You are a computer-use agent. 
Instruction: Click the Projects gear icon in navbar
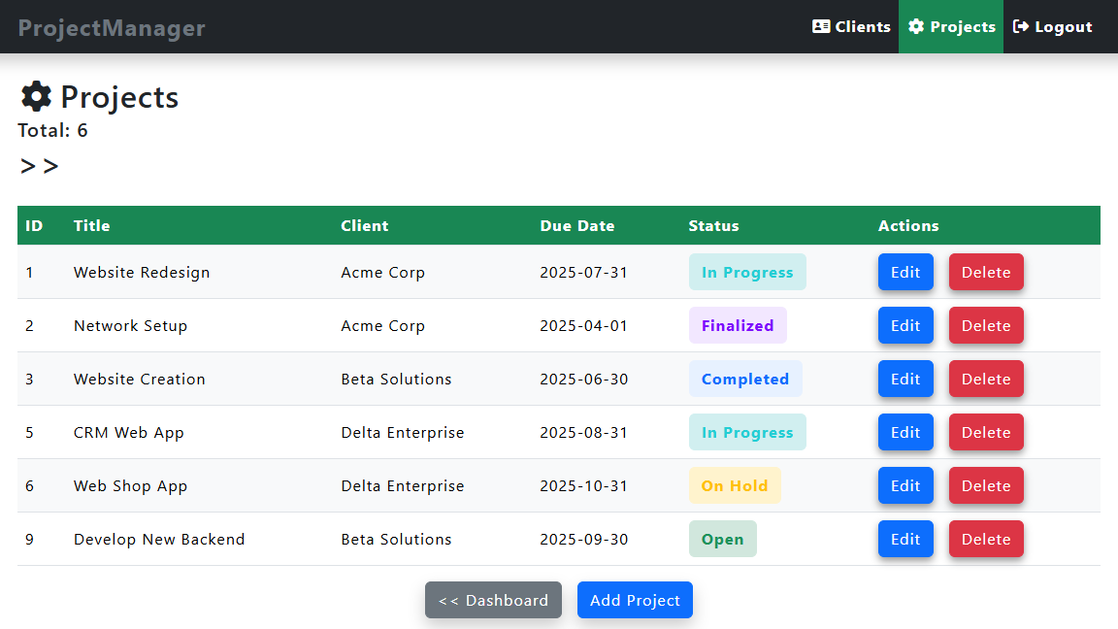(915, 26)
